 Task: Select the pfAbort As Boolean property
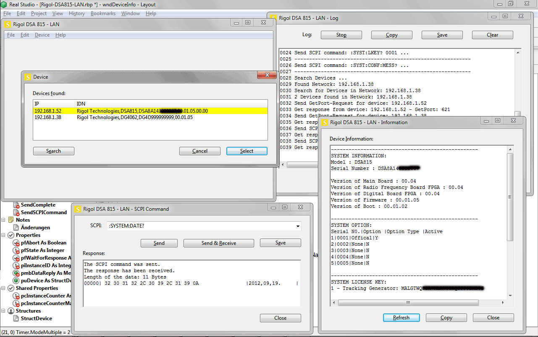(x=44, y=243)
